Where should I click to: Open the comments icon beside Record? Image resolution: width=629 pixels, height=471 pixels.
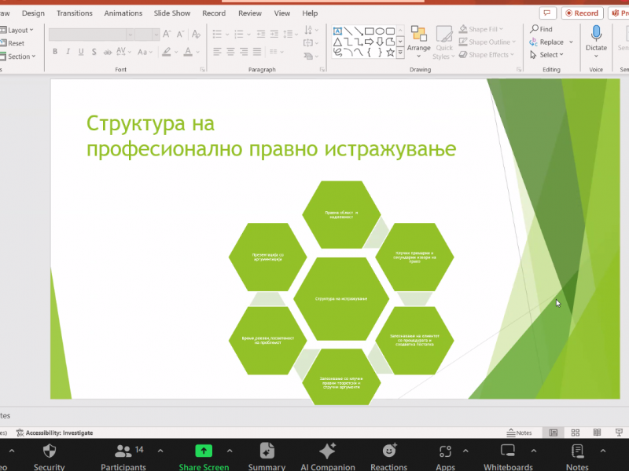pyautogui.click(x=548, y=13)
